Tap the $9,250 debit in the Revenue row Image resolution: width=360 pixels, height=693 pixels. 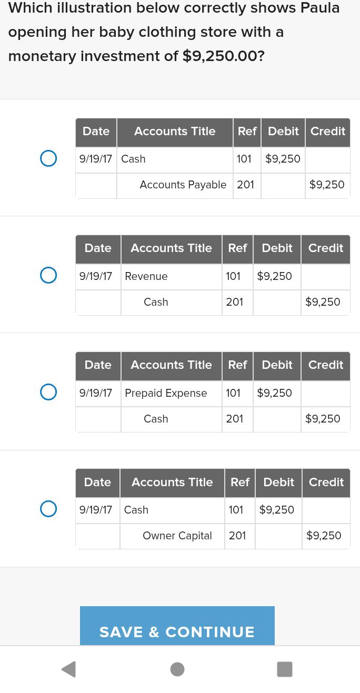[x=274, y=276]
